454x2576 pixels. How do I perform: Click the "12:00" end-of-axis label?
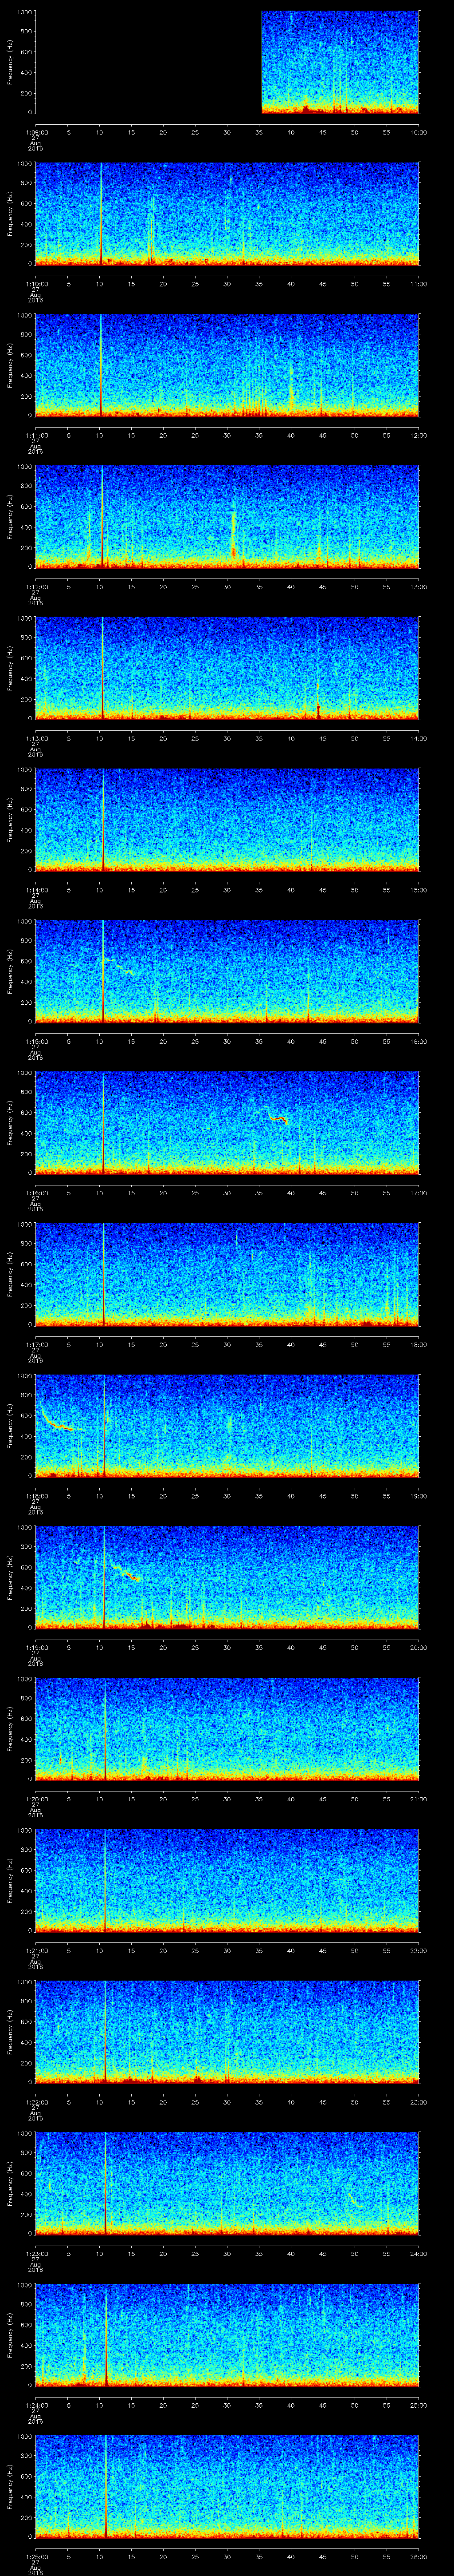pyautogui.click(x=418, y=435)
